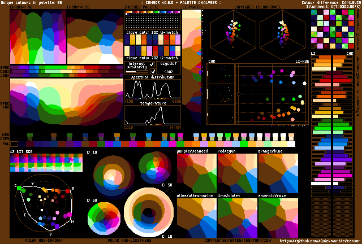Open the orange/blue complementary panel
This screenshot has width=362, height=244.
coord(278,173)
